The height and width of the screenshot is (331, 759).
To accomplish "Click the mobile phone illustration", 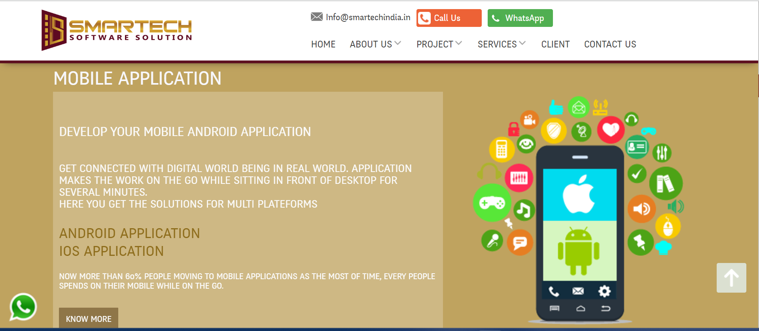I will (580, 234).
